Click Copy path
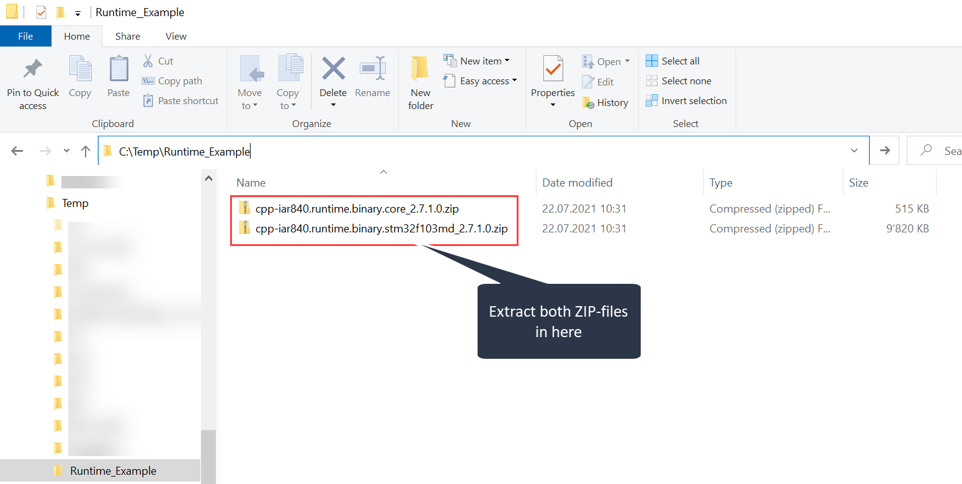Image resolution: width=962 pixels, height=484 pixels. point(172,81)
